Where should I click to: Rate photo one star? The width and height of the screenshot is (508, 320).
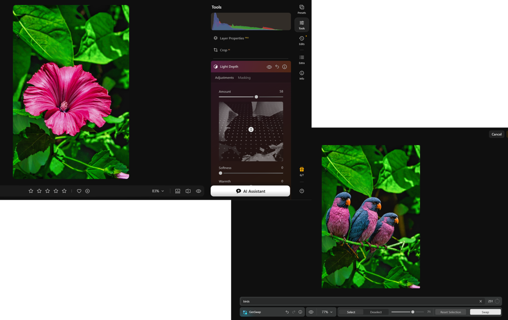[31, 191]
